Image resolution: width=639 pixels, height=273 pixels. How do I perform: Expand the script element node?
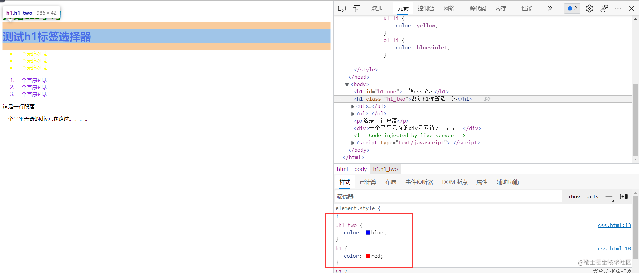[353, 143]
